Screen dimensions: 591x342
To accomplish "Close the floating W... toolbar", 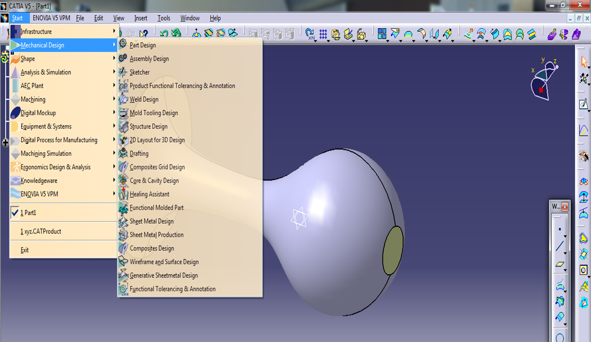I will click(565, 207).
